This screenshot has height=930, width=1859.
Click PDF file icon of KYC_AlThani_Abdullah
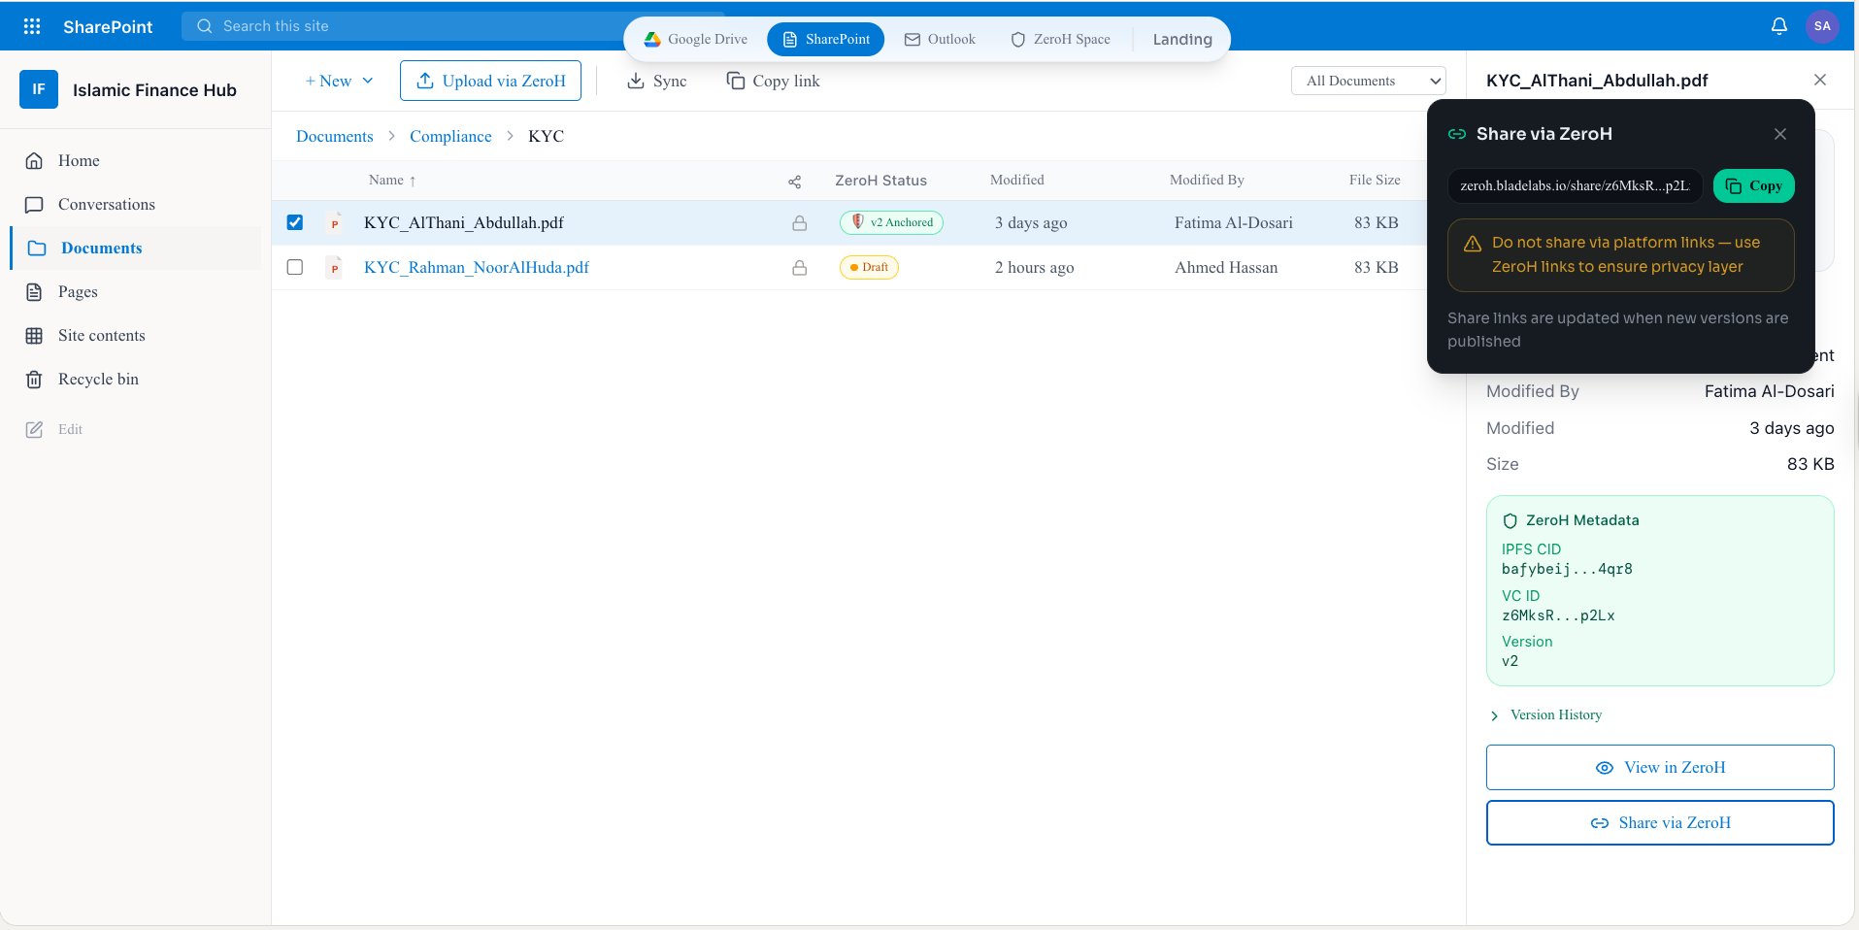coord(335,222)
